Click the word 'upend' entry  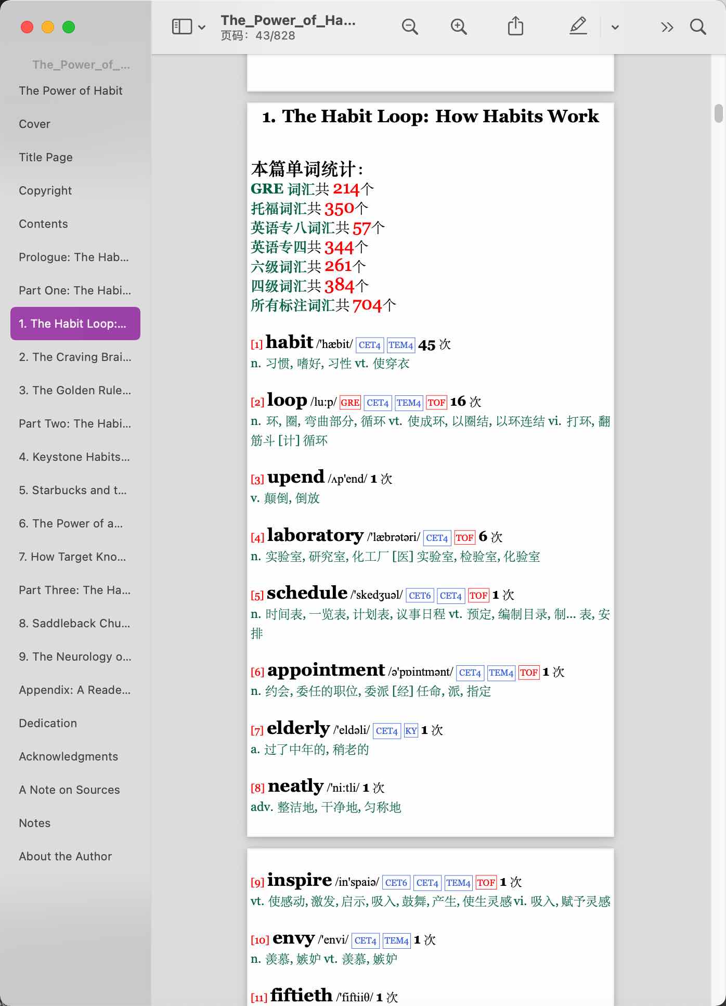click(x=296, y=477)
